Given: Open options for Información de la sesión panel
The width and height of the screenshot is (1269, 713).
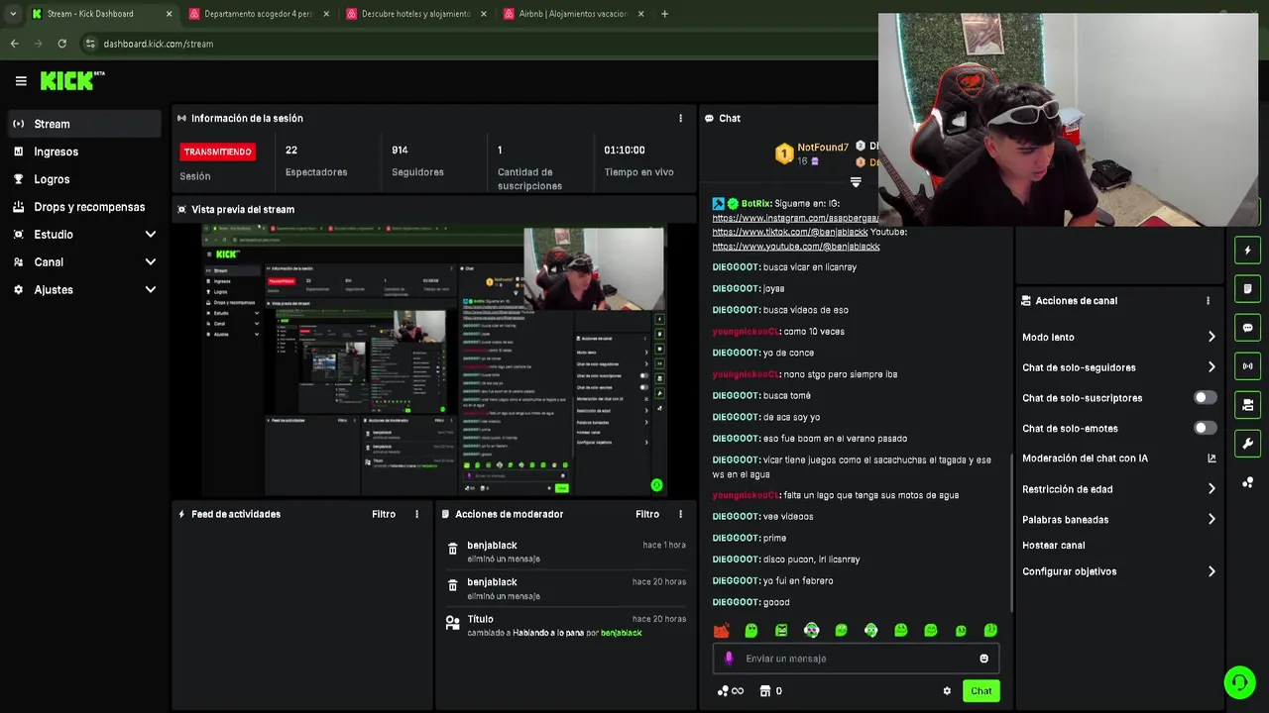Looking at the screenshot, I should coord(680,118).
